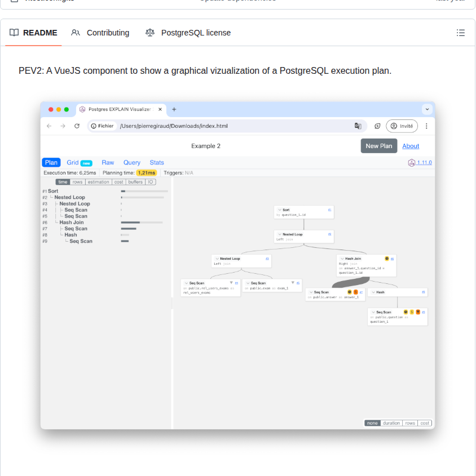Click the book icon next to README
Viewport: 476px width, 476px height.
(14, 33)
